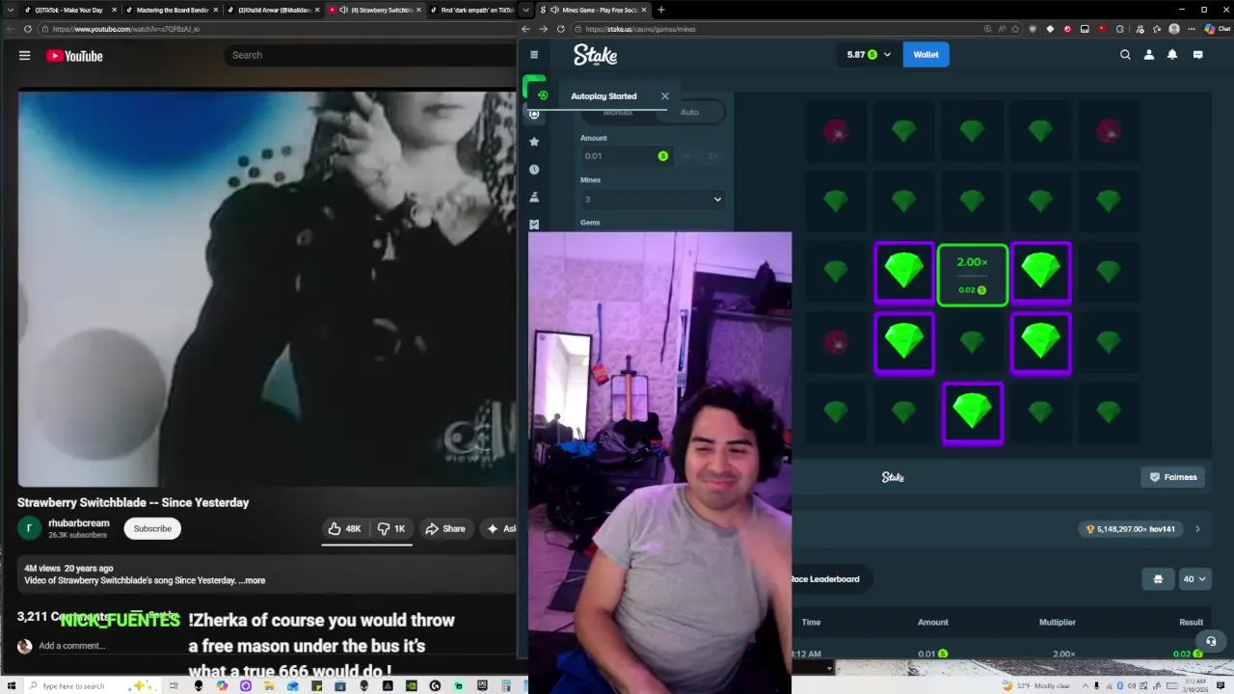Open the YouTube hamburger menu
Image resolution: width=1234 pixels, height=694 pixels.
click(x=25, y=56)
